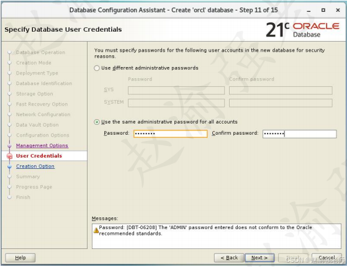Click the Cancel button
This screenshot has height=267, width=347.
tap(327, 258)
